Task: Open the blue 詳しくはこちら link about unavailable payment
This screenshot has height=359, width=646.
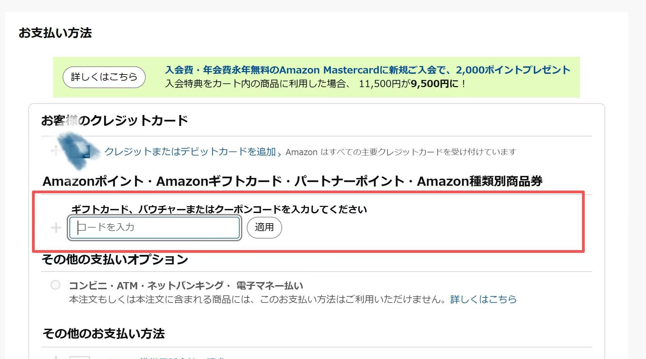Action: point(483,299)
